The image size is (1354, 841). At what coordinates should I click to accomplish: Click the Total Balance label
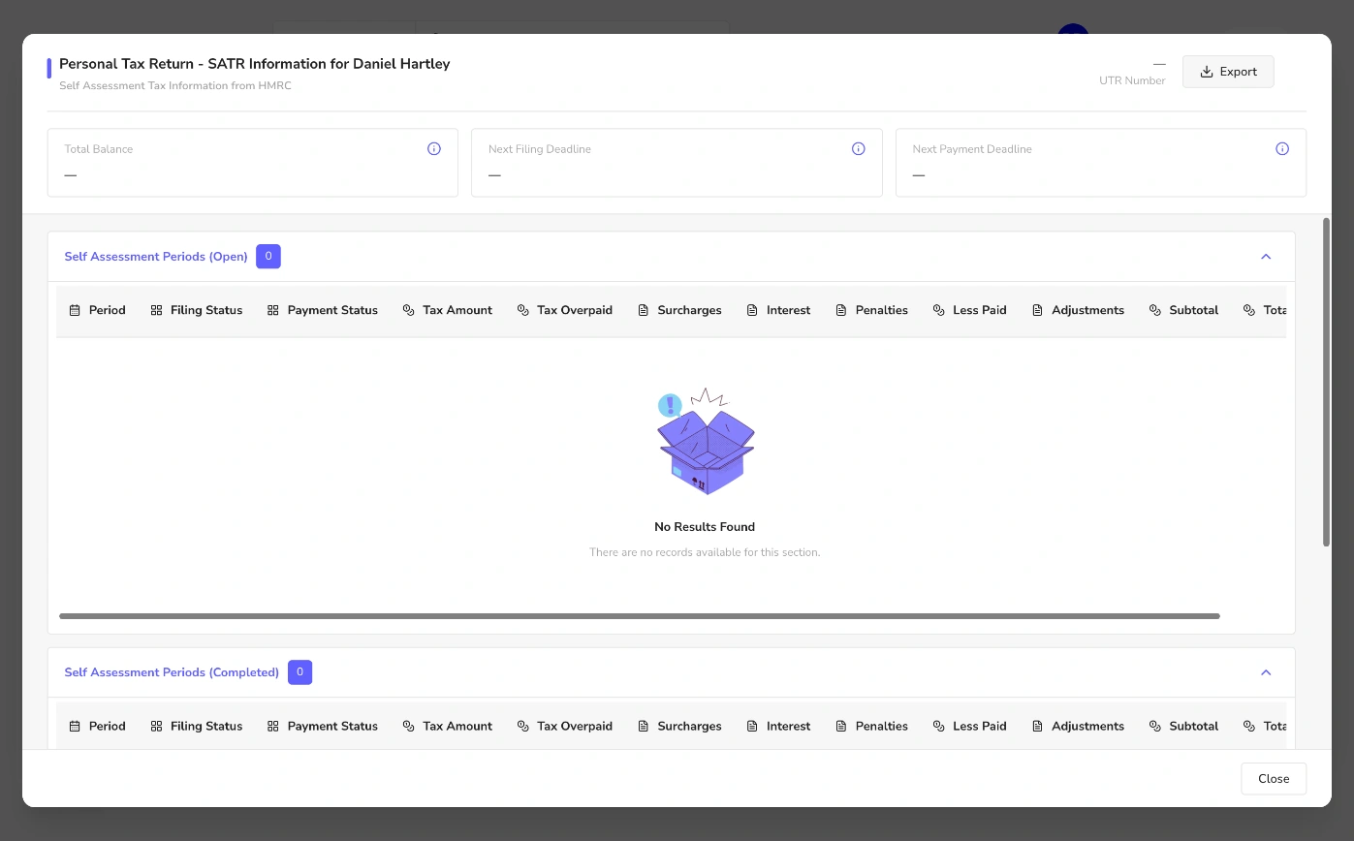pyautogui.click(x=99, y=149)
